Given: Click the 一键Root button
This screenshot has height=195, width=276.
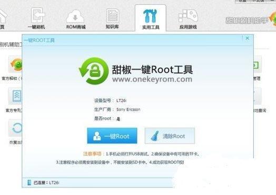Looking at the screenshot, I should (x=112, y=136).
